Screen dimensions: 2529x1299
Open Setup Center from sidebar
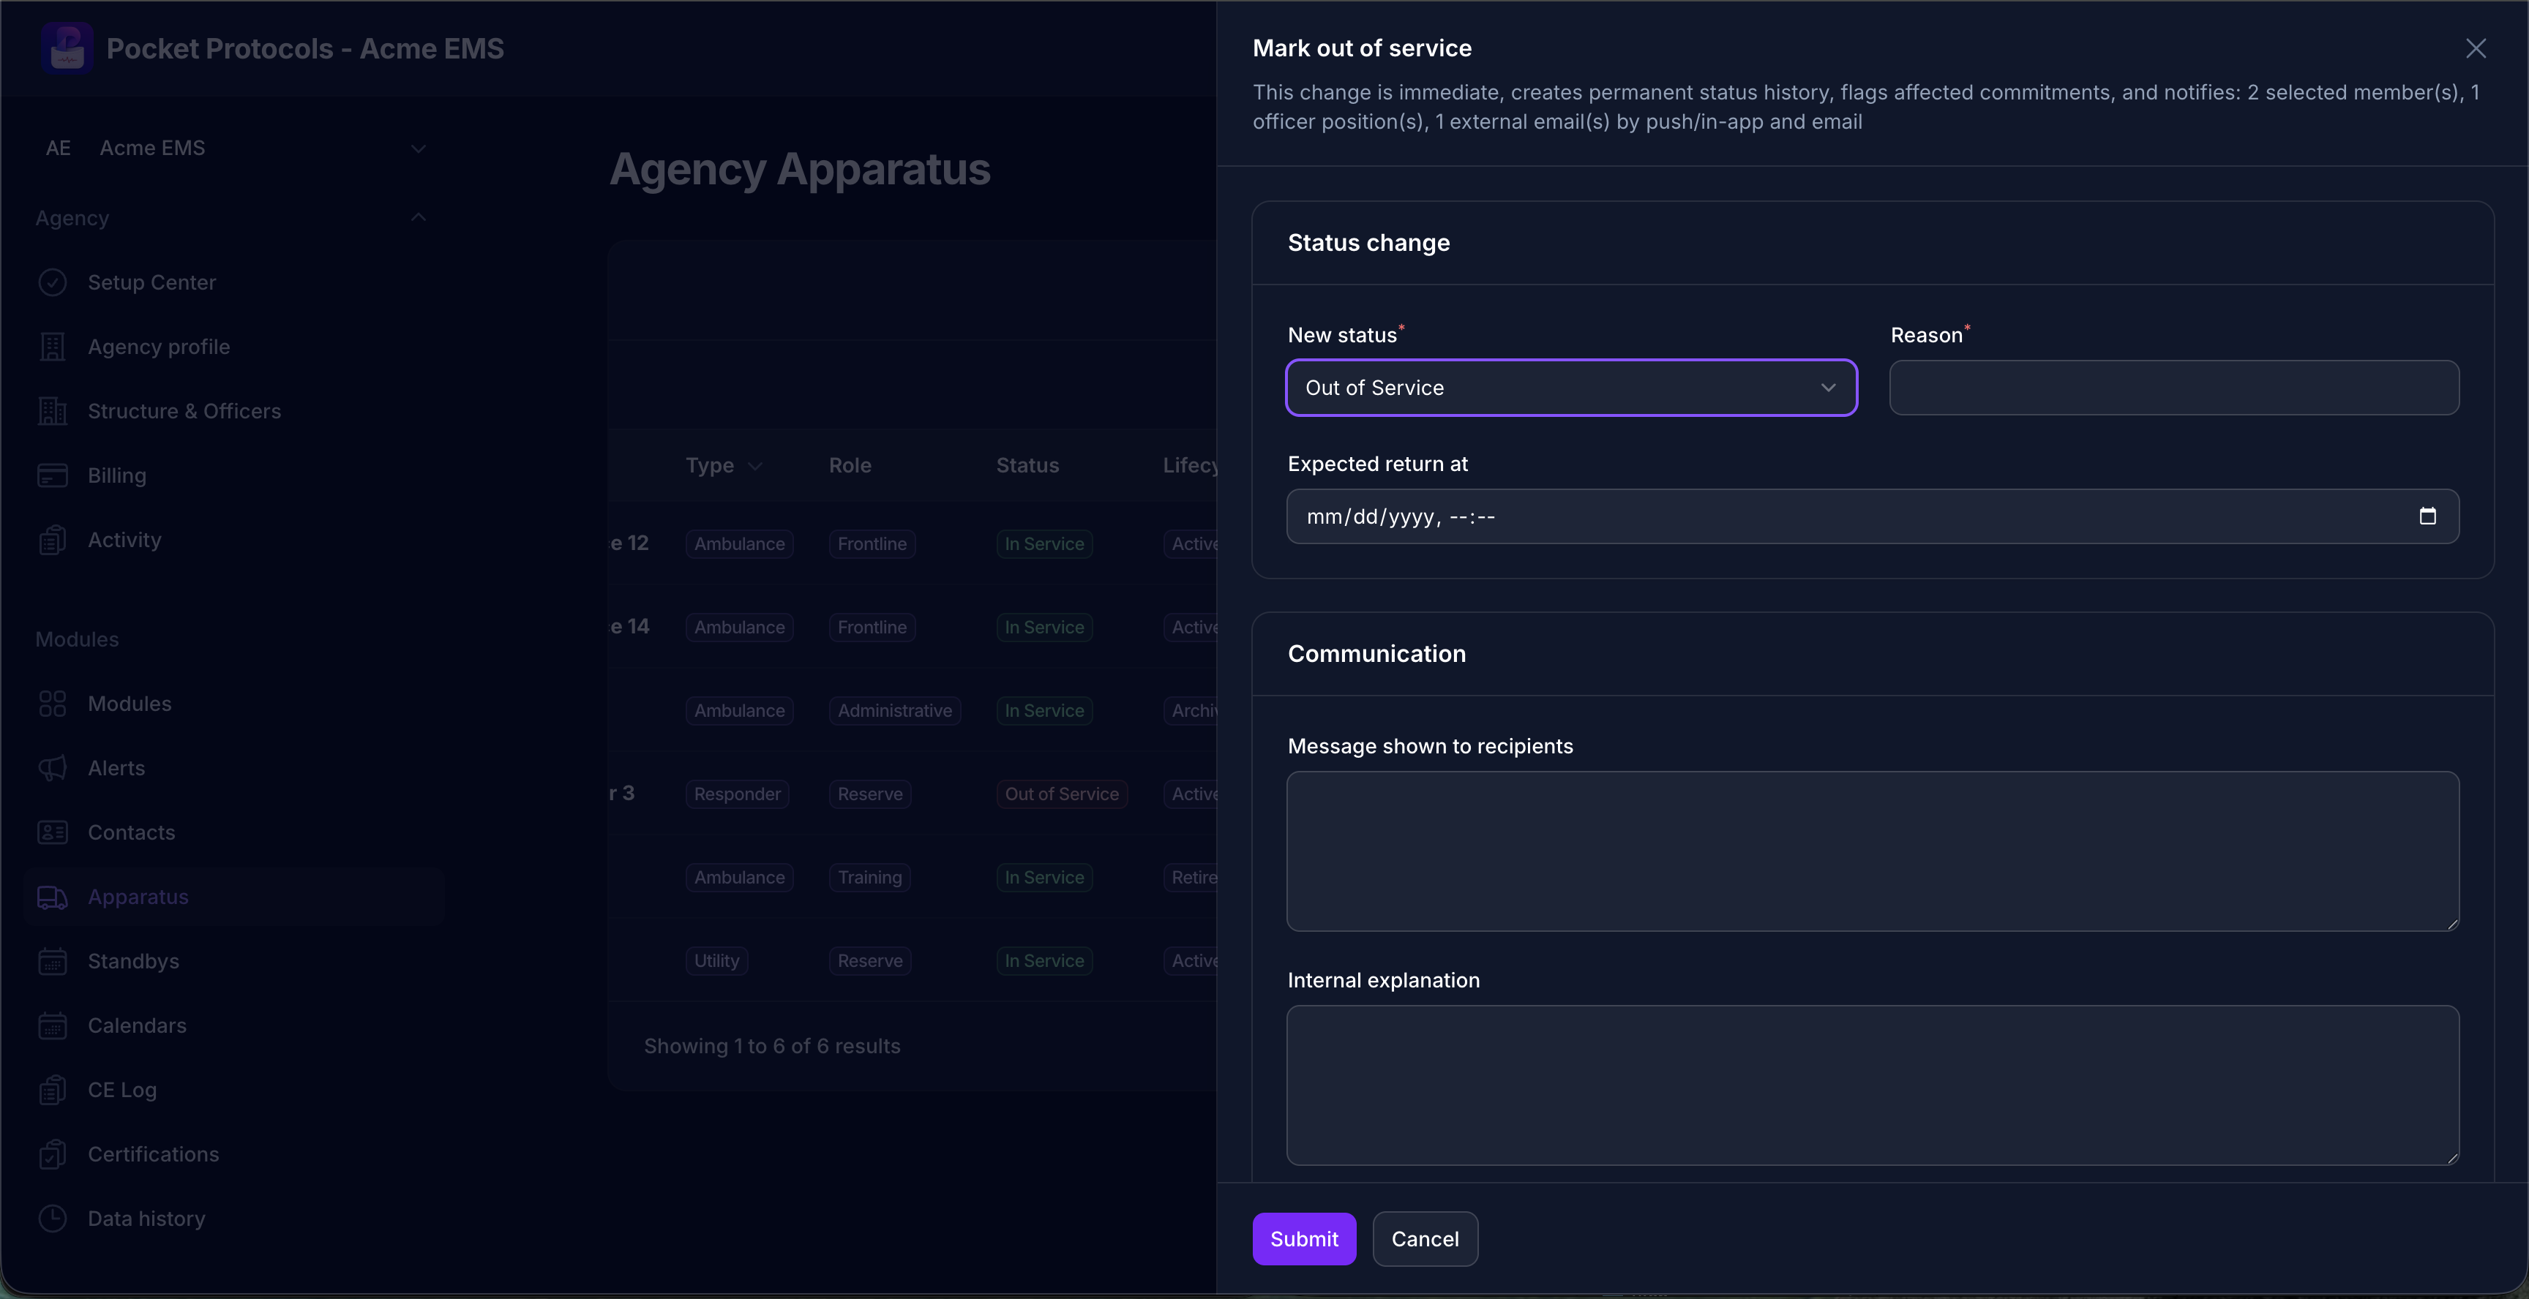click(152, 282)
